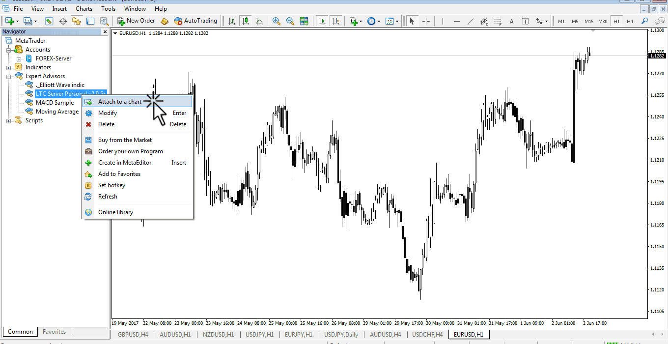Toggle the AutoTrading button

[195, 21]
